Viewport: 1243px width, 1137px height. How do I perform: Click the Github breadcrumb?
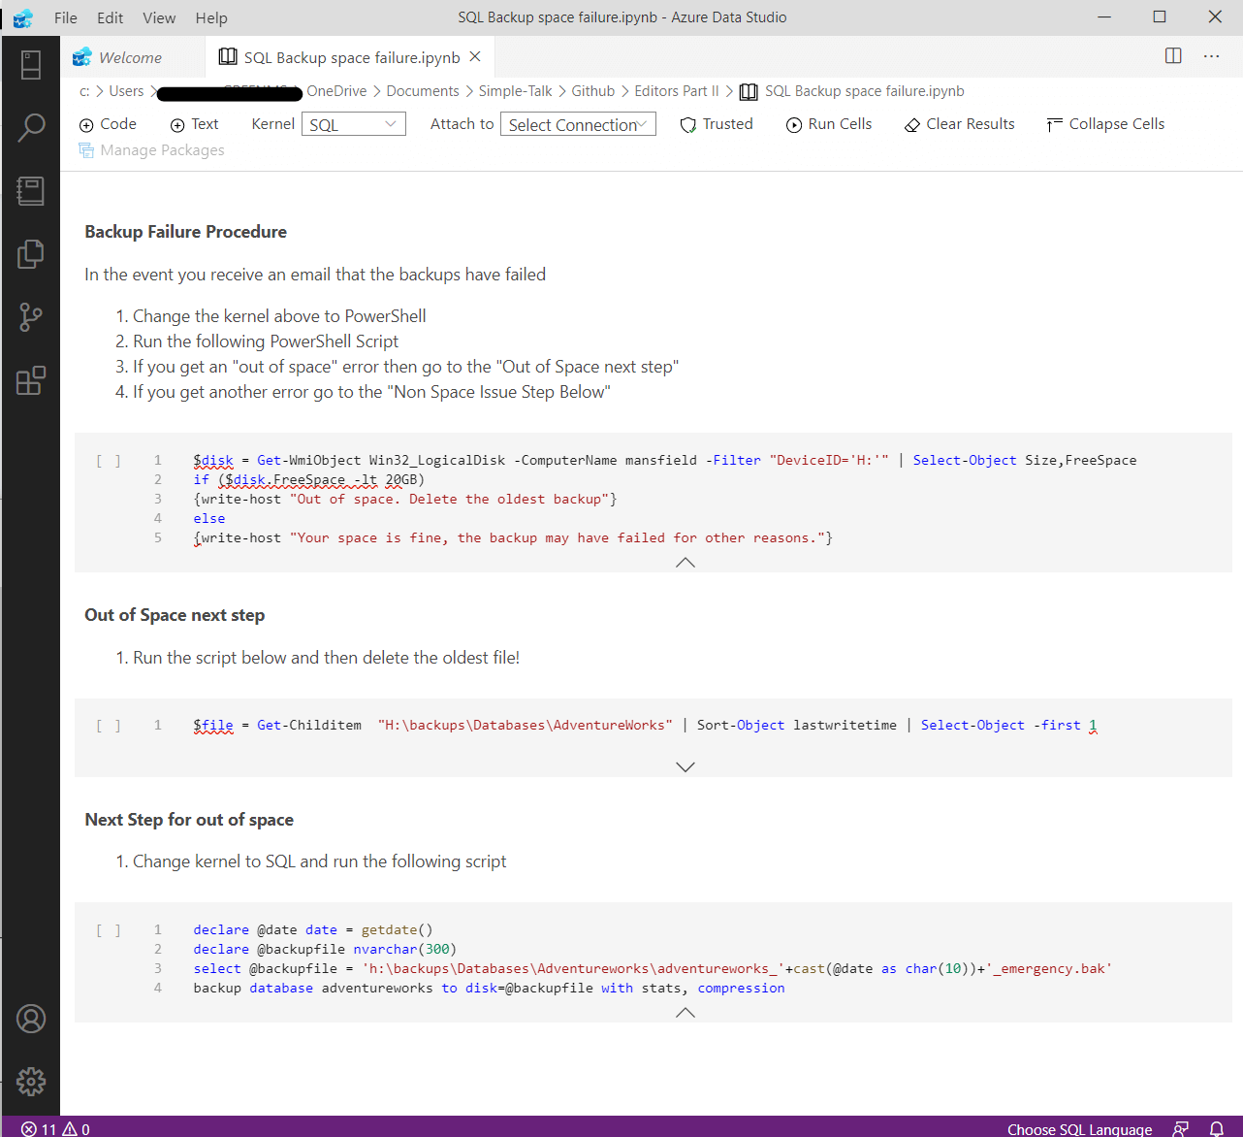593,91
